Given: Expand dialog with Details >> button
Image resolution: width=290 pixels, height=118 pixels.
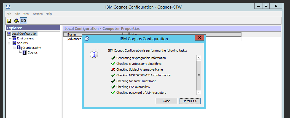Looking at the screenshot, I should (190, 101).
